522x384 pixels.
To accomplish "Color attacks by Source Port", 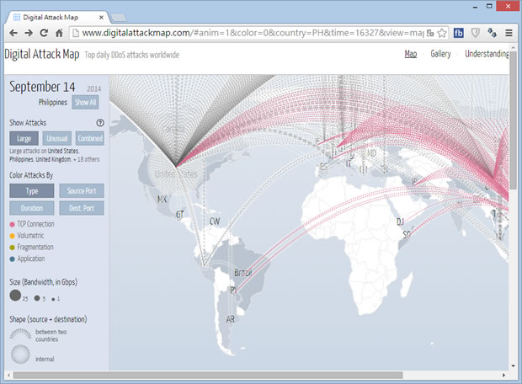I will tap(82, 191).
